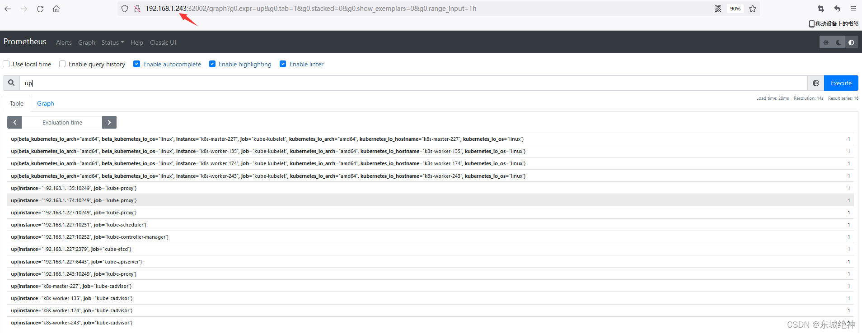Image resolution: width=862 pixels, height=333 pixels.
Task: Disable Enable autocomplete checkbox
Action: tap(136, 64)
